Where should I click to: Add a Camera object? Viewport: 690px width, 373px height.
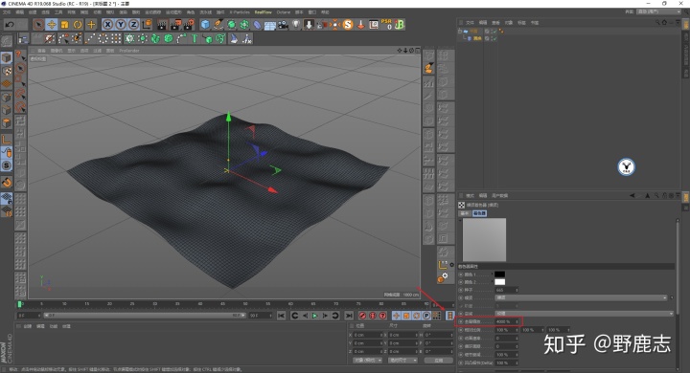283,25
